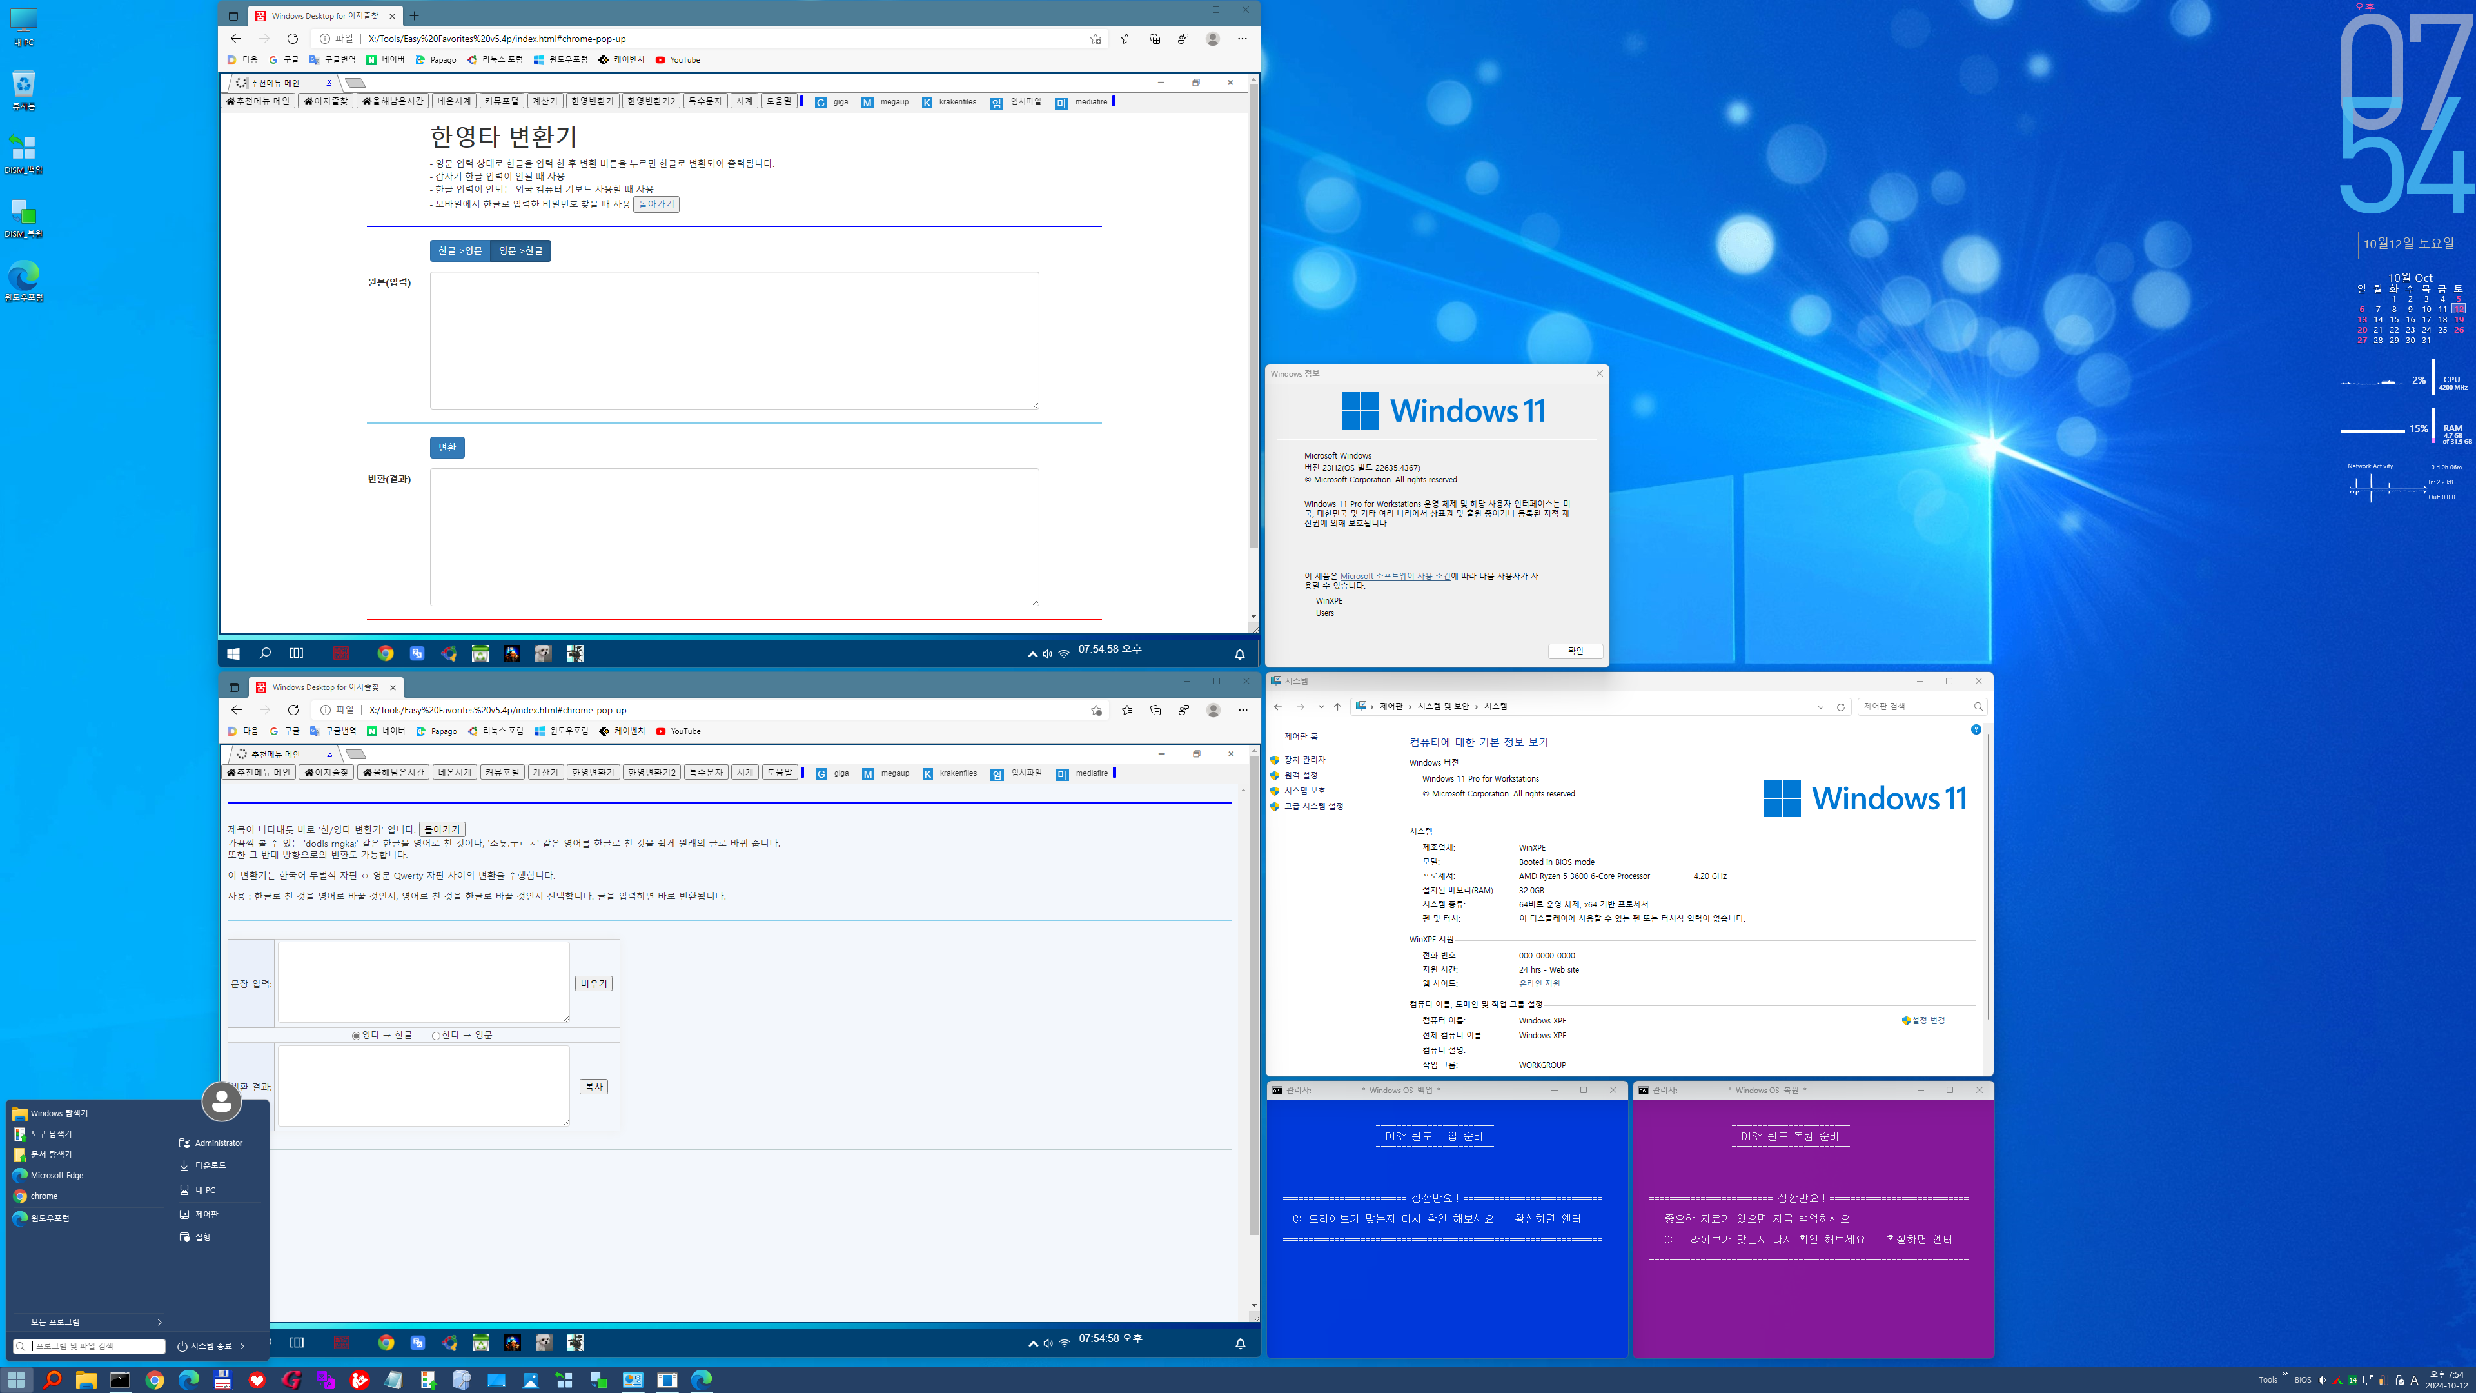Select the 영타 → 한글 radio button

[x=356, y=1035]
